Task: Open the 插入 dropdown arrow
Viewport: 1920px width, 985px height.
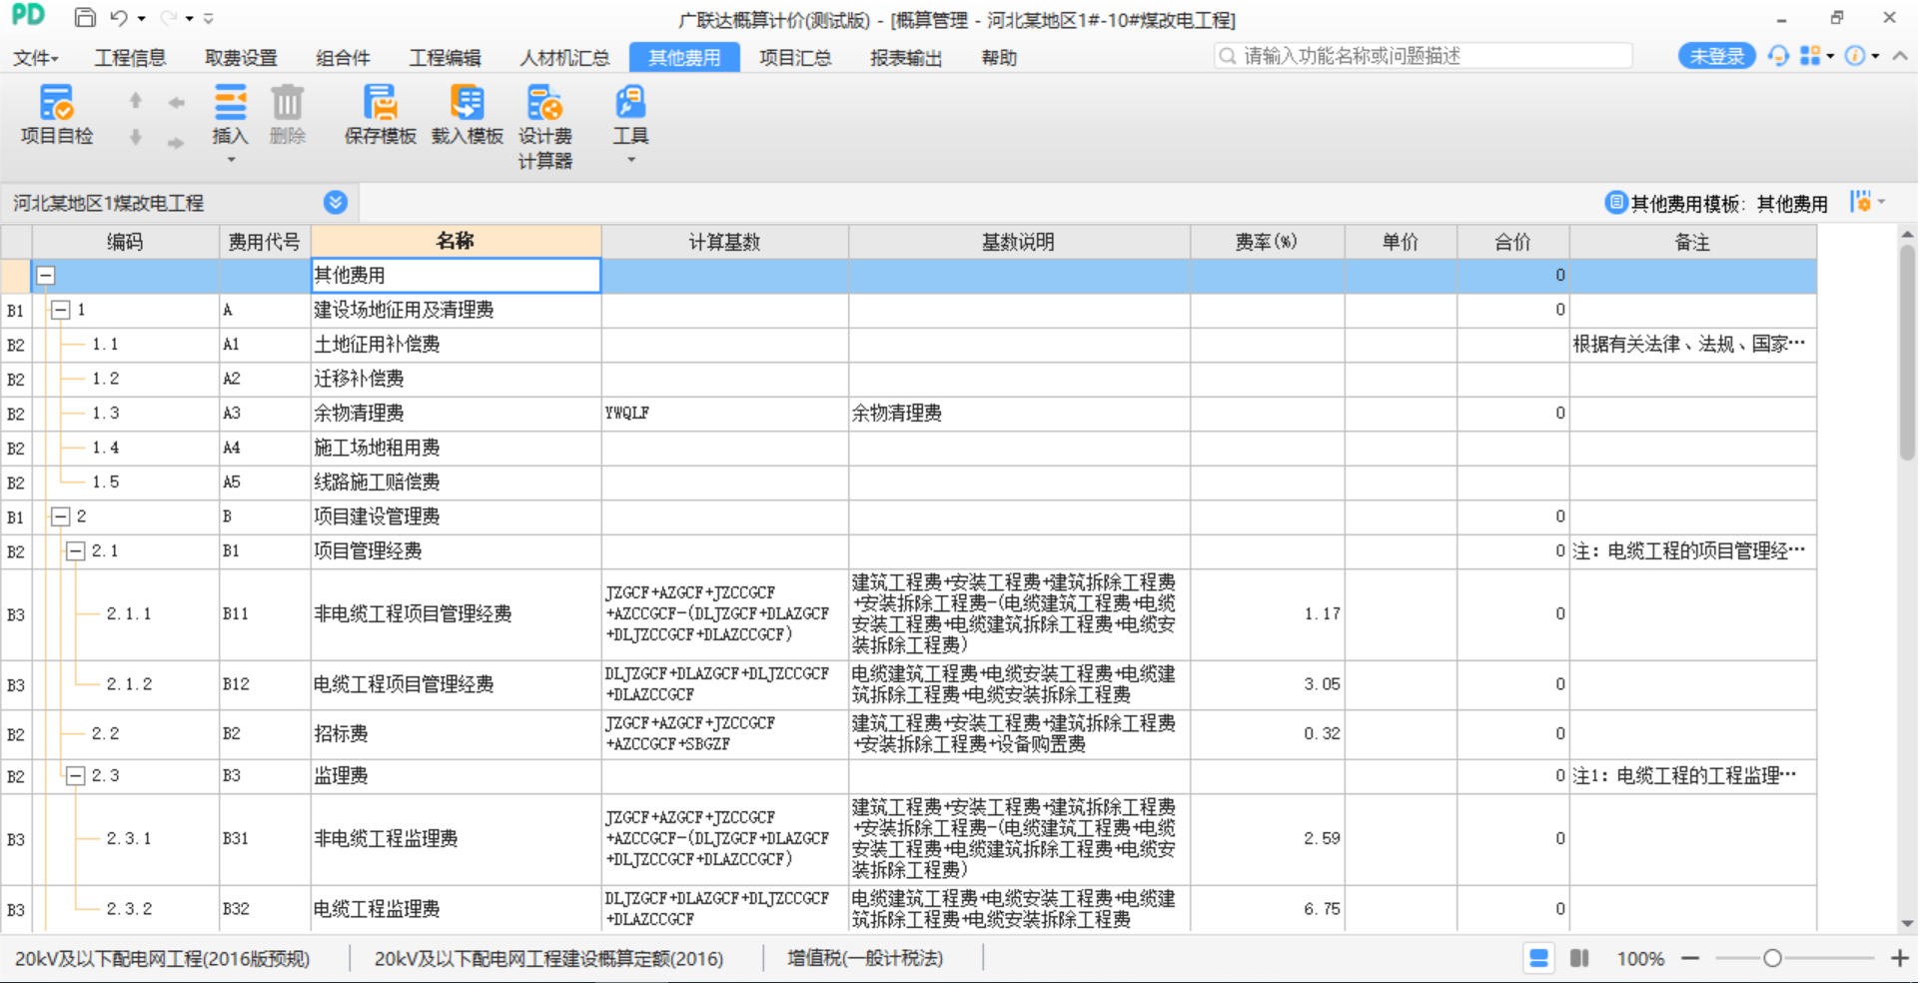Action: point(231,160)
